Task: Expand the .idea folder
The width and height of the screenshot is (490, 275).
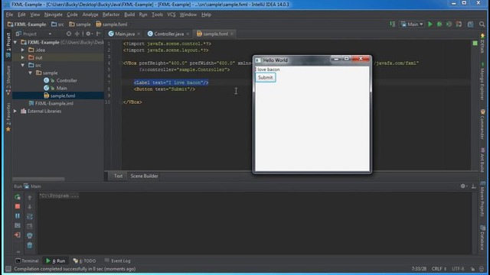Action: (x=23, y=50)
